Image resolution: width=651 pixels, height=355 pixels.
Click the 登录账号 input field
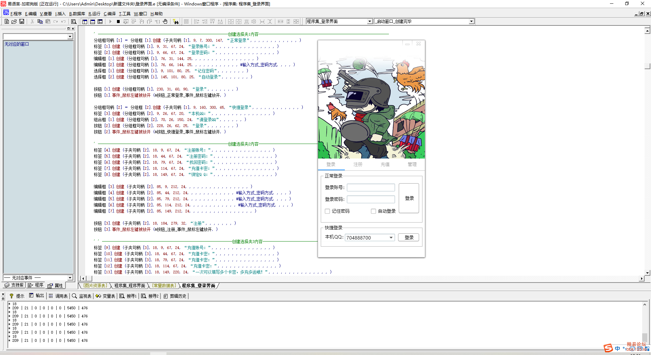coord(371,187)
